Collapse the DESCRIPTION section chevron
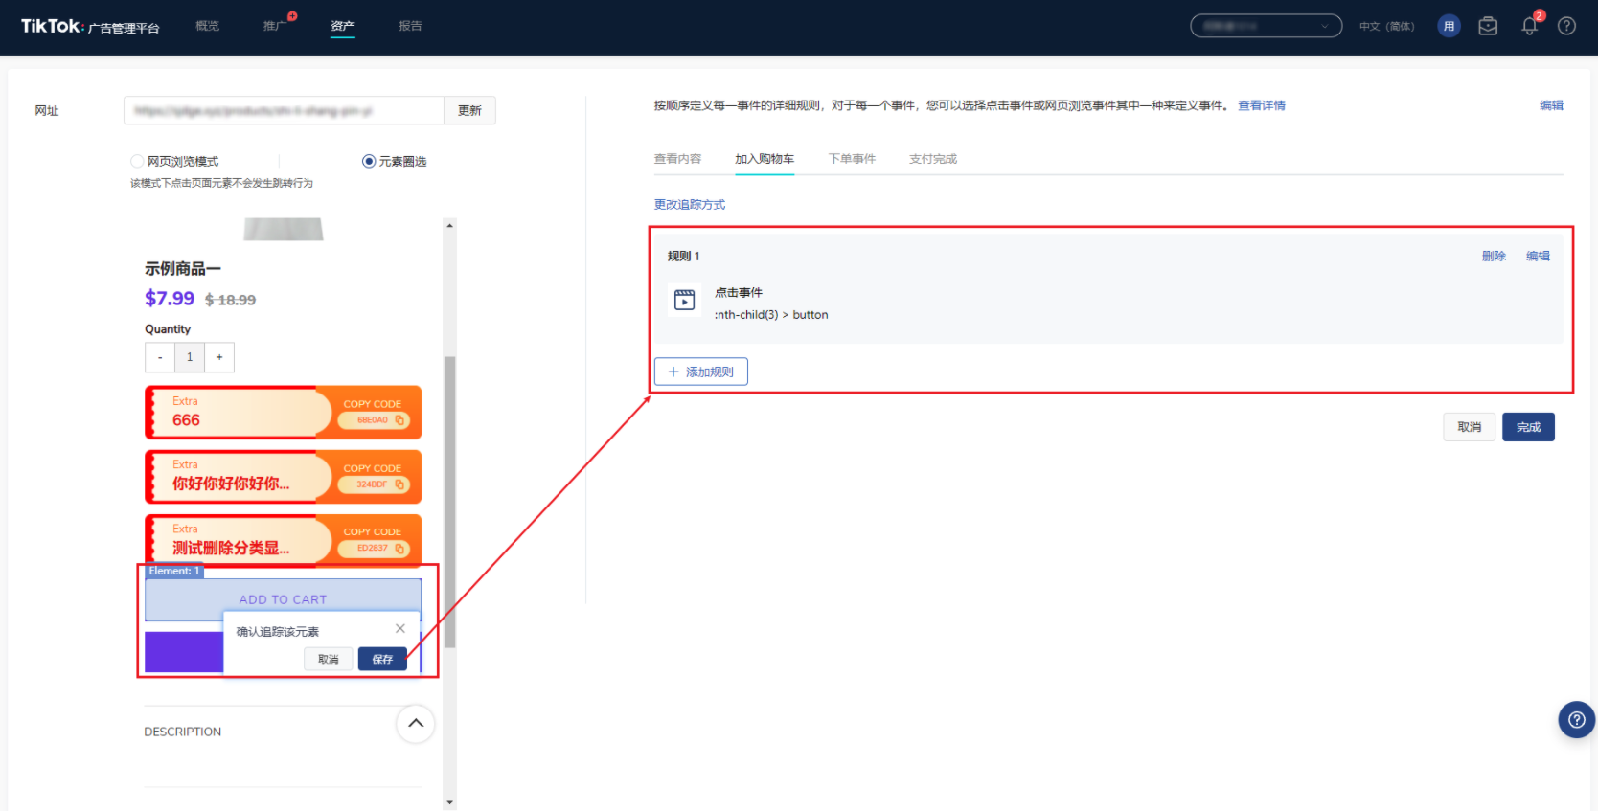This screenshot has width=1598, height=811. [x=415, y=724]
